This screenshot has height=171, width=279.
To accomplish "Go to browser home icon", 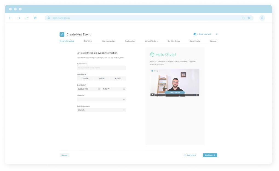I will click(35, 18).
